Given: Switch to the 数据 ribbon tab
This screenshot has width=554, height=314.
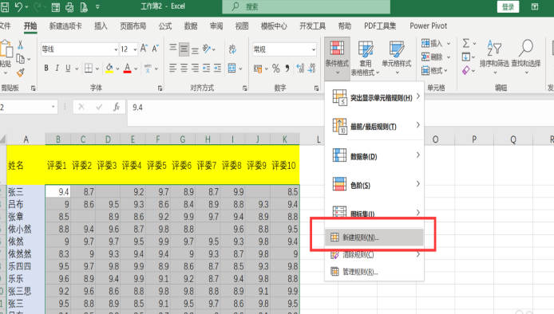Looking at the screenshot, I should [191, 26].
